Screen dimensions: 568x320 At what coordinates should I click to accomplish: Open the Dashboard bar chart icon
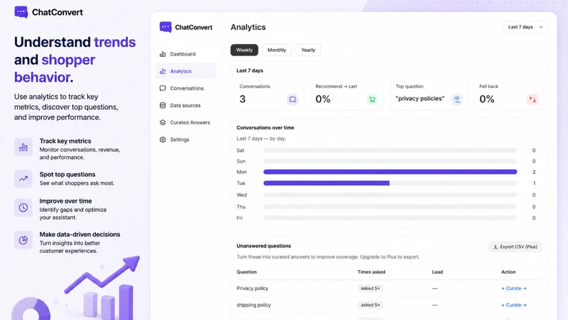(163, 54)
